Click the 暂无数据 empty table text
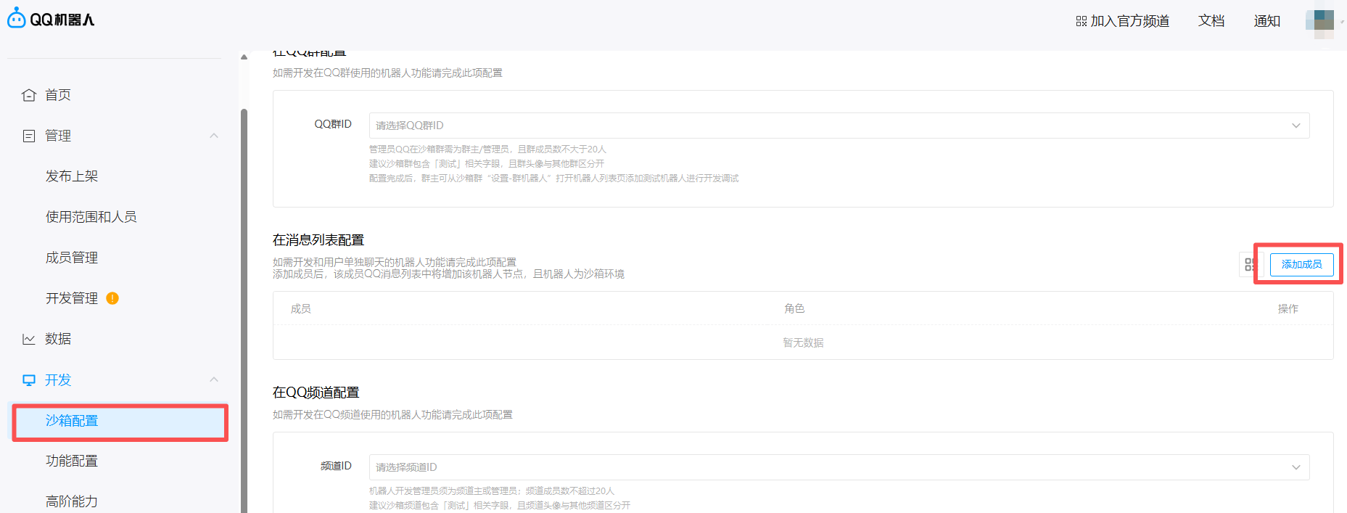 (803, 342)
